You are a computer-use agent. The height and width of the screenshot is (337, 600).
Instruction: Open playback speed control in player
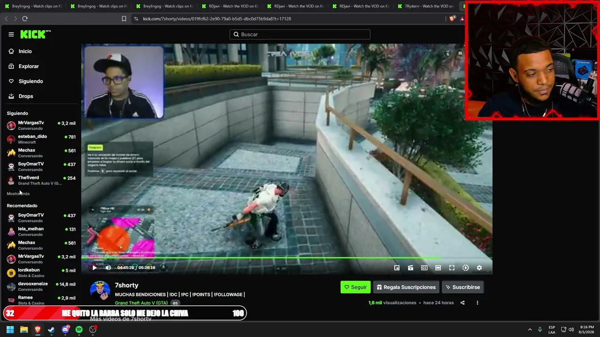click(465, 268)
